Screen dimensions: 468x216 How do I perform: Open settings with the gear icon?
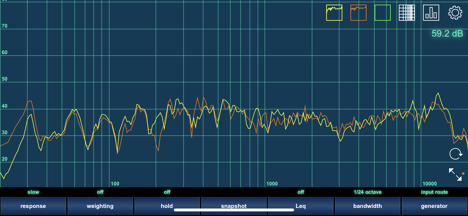point(455,13)
